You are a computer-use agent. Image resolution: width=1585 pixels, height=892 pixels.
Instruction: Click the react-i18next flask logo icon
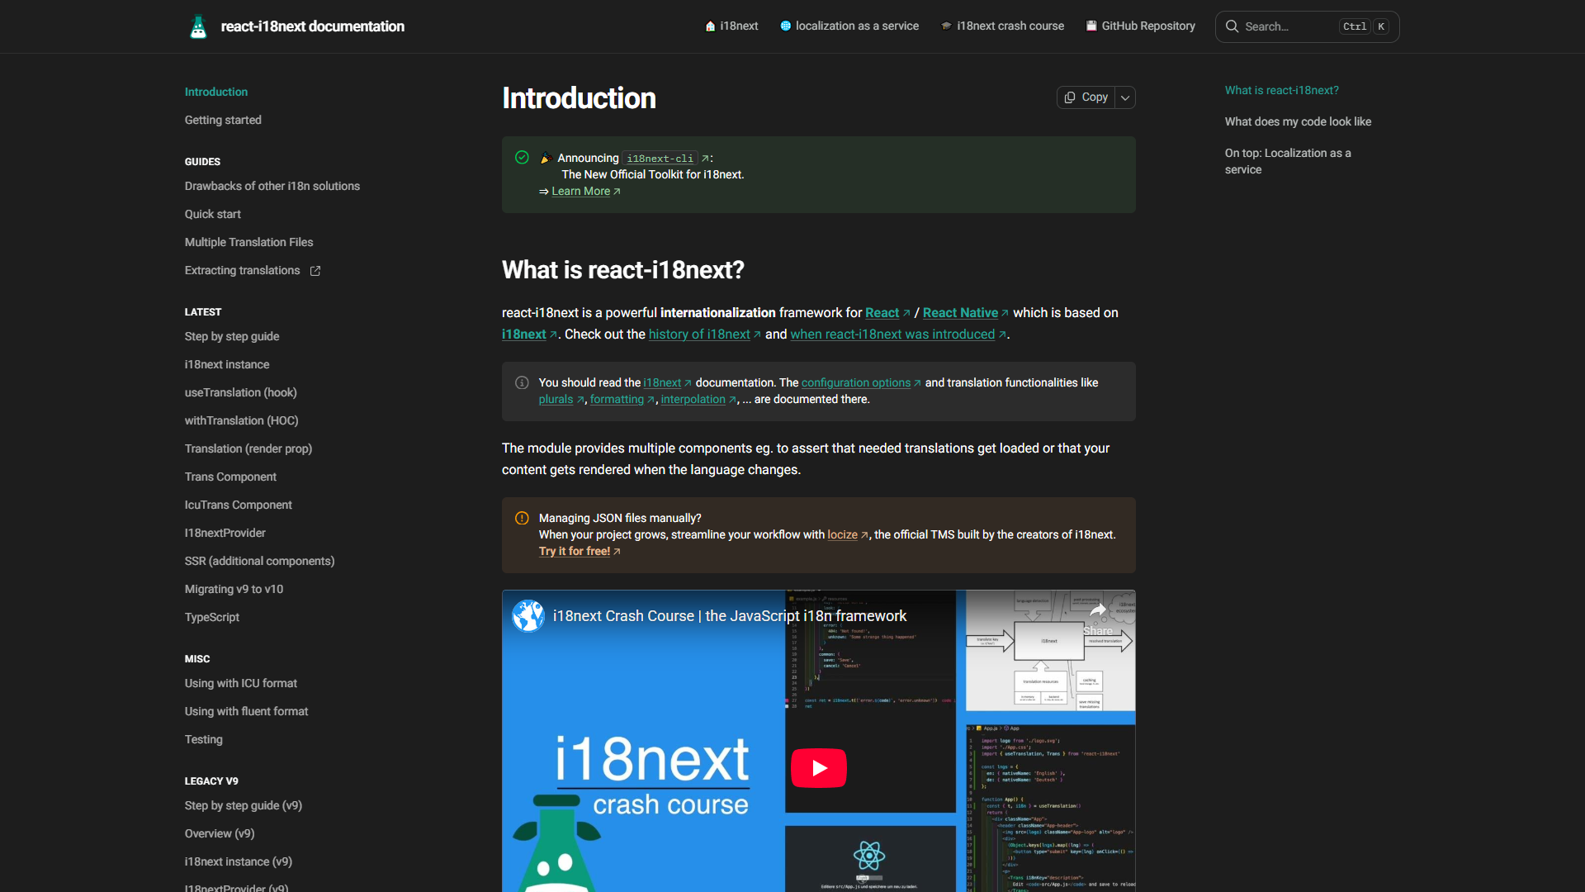(198, 26)
